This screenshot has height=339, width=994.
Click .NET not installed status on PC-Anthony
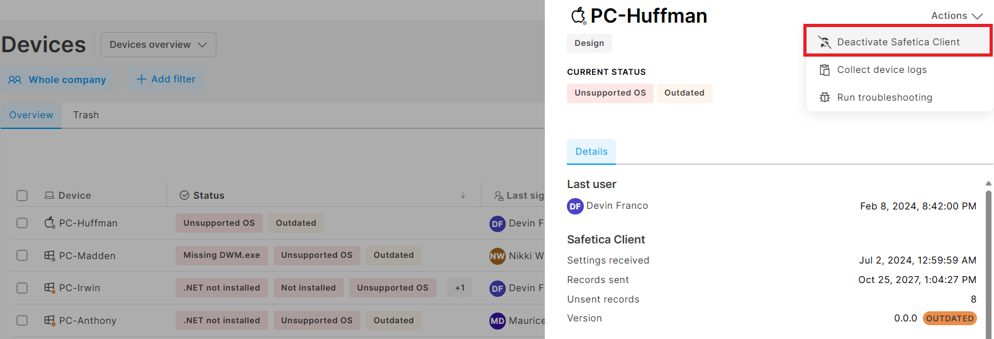(x=221, y=321)
